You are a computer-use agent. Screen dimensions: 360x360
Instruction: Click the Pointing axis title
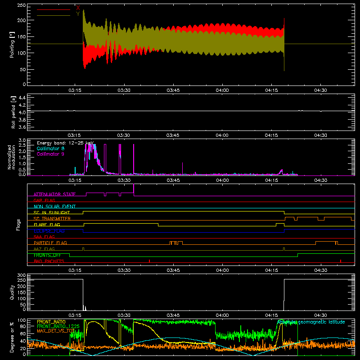[12, 45]
